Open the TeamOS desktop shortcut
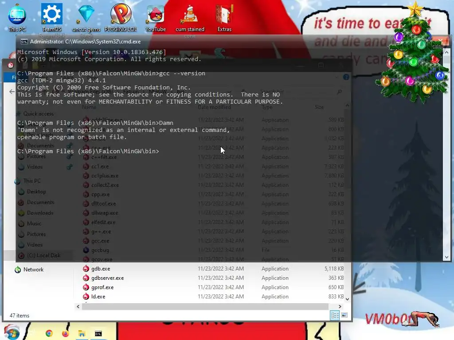Screen dimensions: 454x340 click(x=52, y=17)
